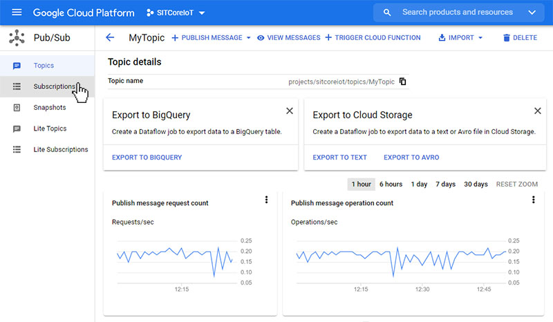553x322 pixels.
Task: Click the EXPORT TO TEXT link
Action: pos(339,158)
